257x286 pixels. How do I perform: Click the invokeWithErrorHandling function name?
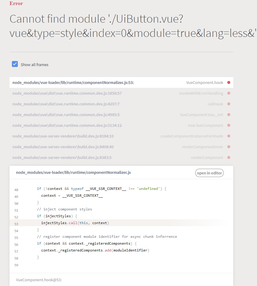[x=201, y=93]
